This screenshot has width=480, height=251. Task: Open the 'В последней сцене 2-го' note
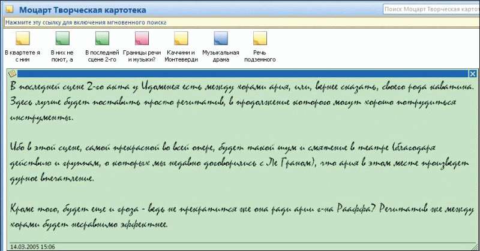coord(102,39)
